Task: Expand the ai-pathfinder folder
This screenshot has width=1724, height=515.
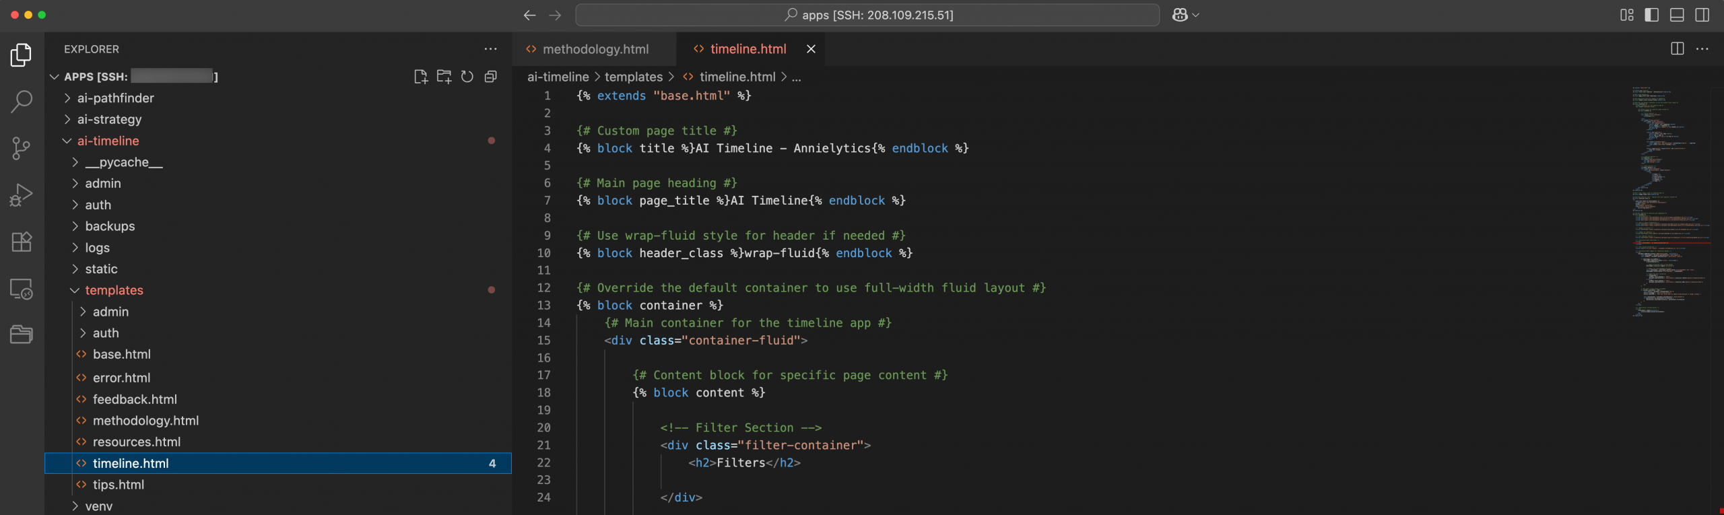Action: 115,98
